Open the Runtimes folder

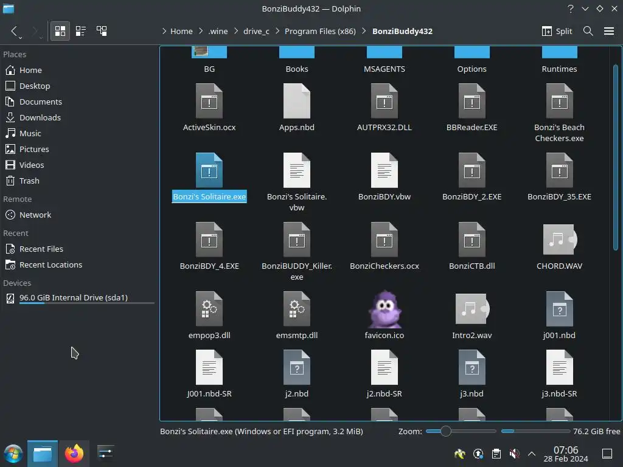coord(560,60)
